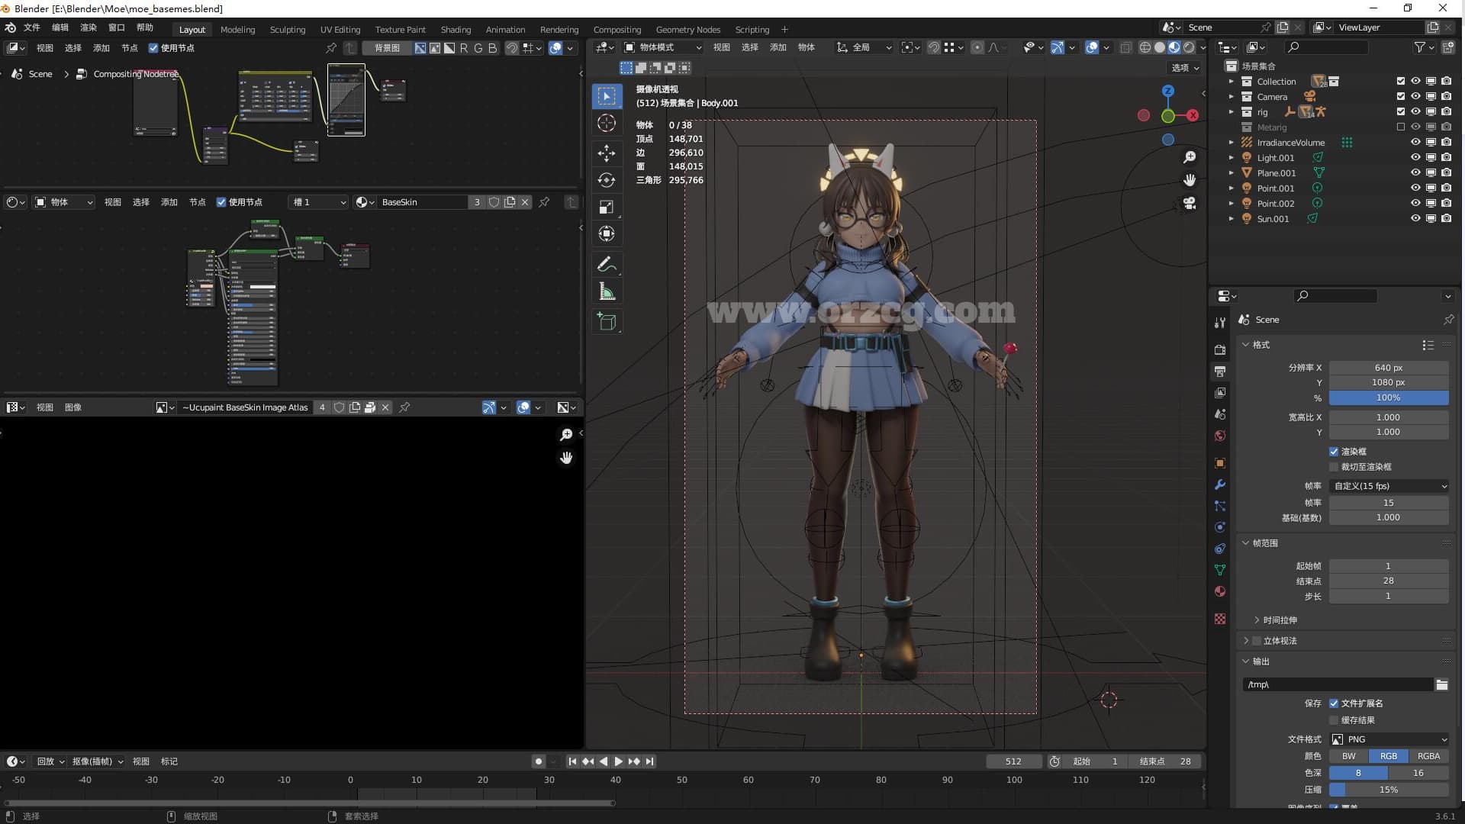Switch to rendered viewport shading icon
Screen dimensions: 1465x824
coord(1189,47)
